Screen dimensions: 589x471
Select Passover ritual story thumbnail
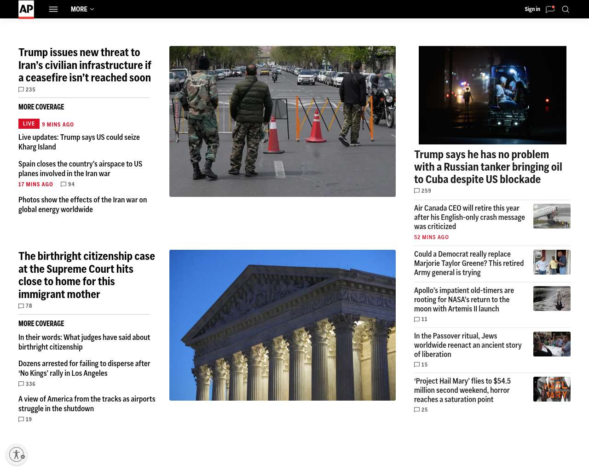coord(552,344)
